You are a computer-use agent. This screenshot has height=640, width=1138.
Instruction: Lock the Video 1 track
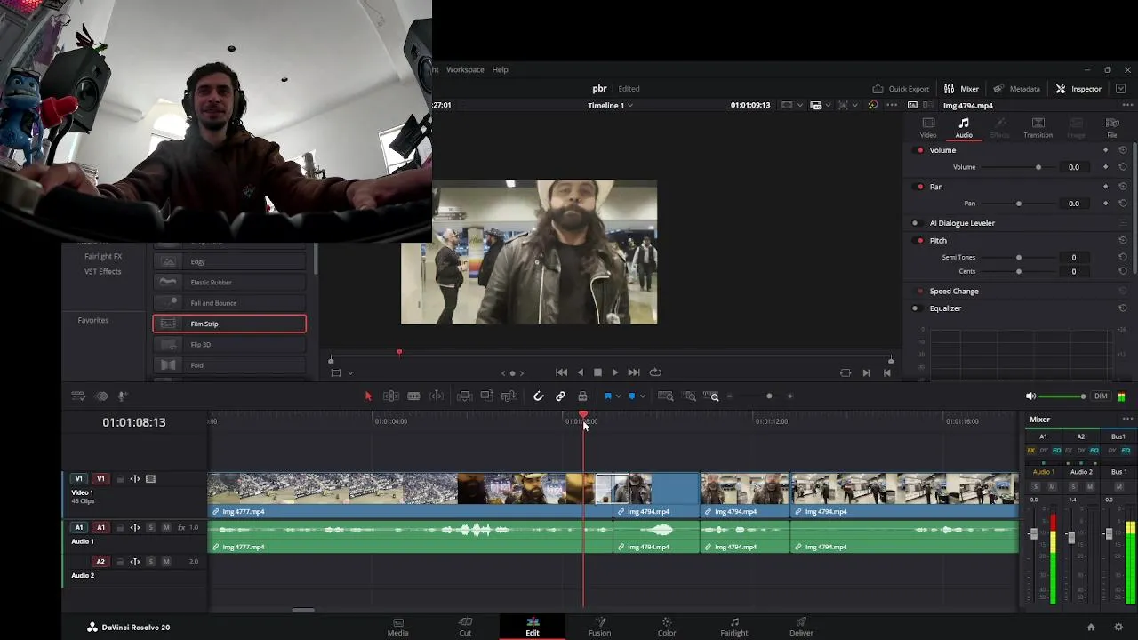[x=120, y=479]
